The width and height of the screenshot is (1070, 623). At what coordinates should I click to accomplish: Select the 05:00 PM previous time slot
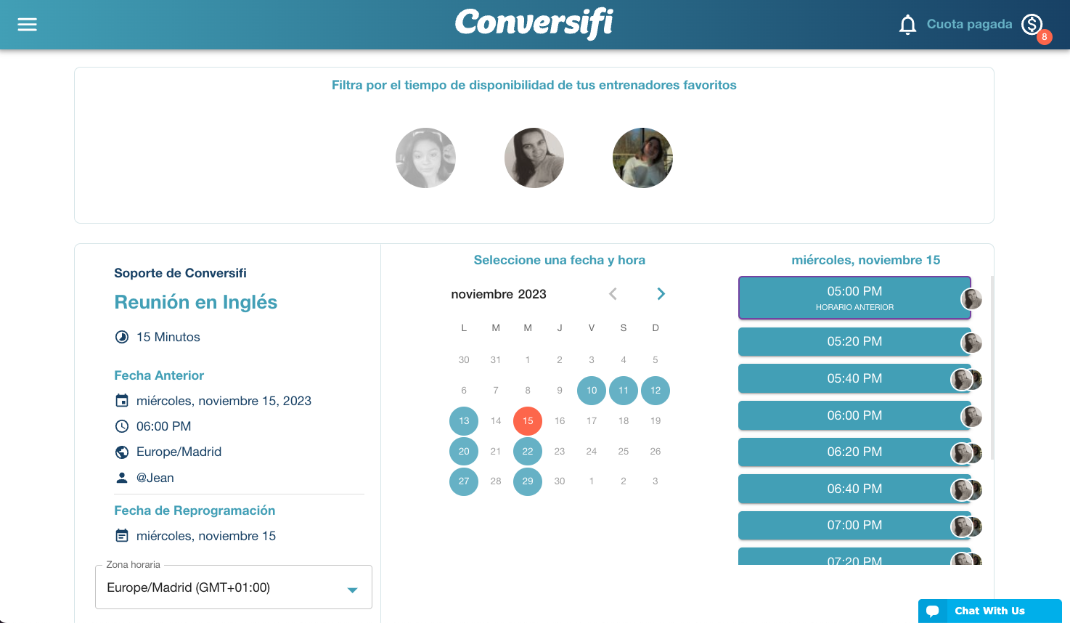[x=854, y=298]
